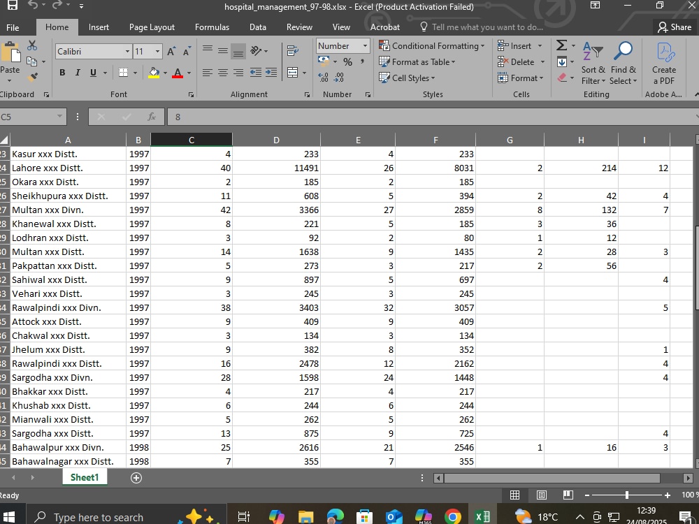Toggle Italic formatting
The height and width of the screenshot is (524, 699).
(x=78, y=73)
